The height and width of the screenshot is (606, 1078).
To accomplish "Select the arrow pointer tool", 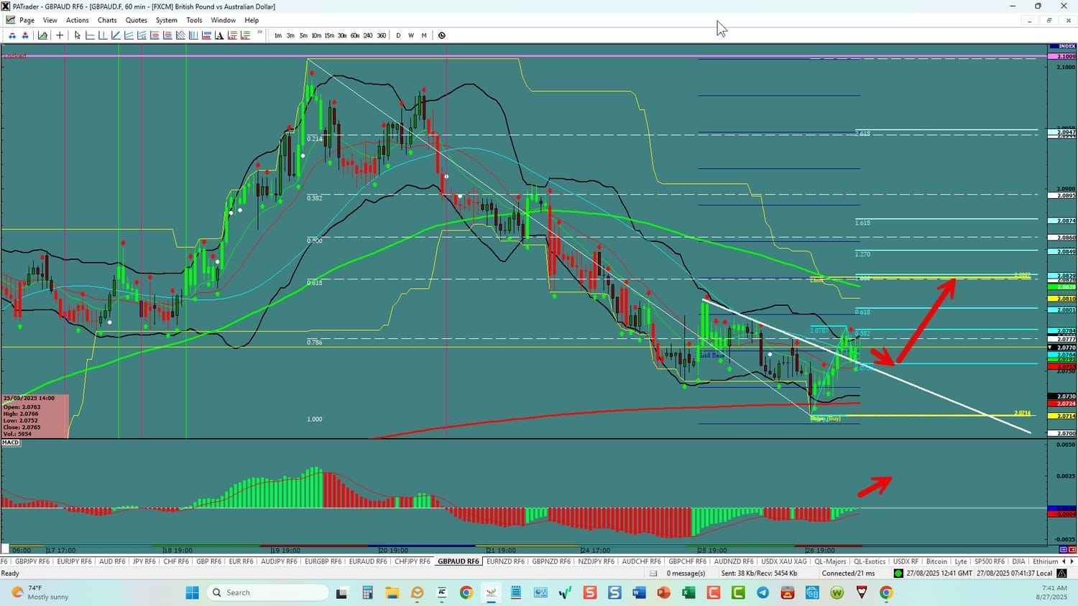I will tap(78, 35).
